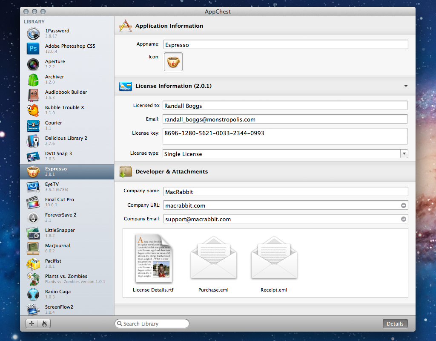The height and width of the screenshot is (341, 436).
Task: Click the Developer & Attachments box icon
Action: click(126, 171)
